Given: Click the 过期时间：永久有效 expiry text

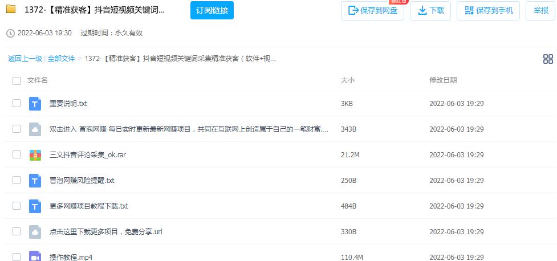Looking at the screenshot, I should click(112, 33).
